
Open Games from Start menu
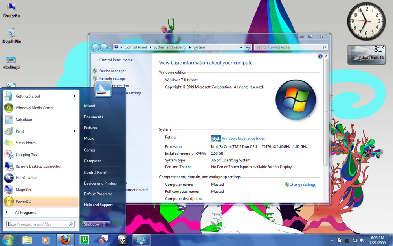[90, 150]
